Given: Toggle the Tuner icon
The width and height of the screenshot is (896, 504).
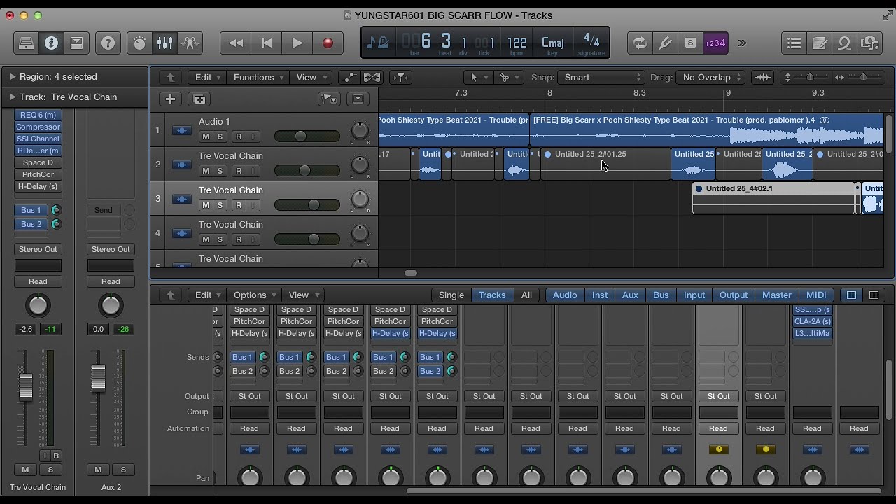Looking at the screenshot, I should 665,43.
